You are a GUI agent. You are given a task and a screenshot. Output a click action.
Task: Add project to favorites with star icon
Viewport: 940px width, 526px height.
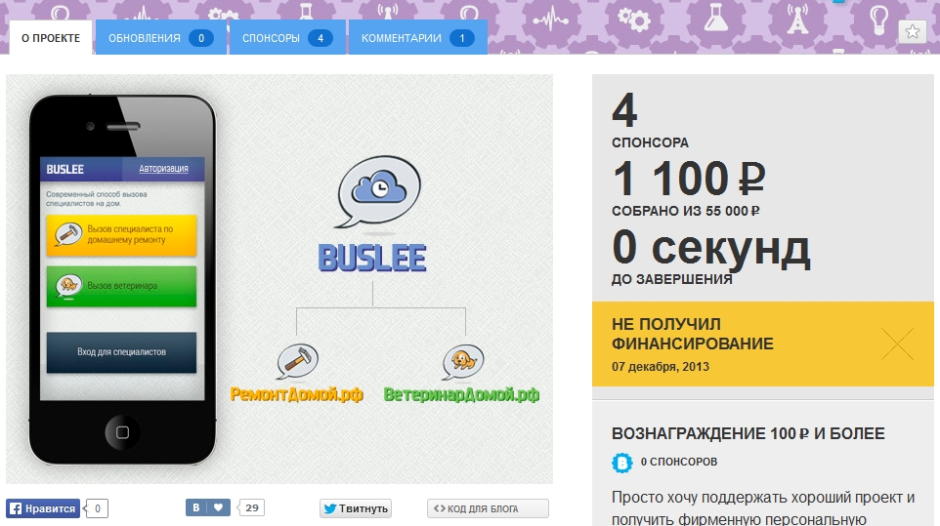pos(912,31)
